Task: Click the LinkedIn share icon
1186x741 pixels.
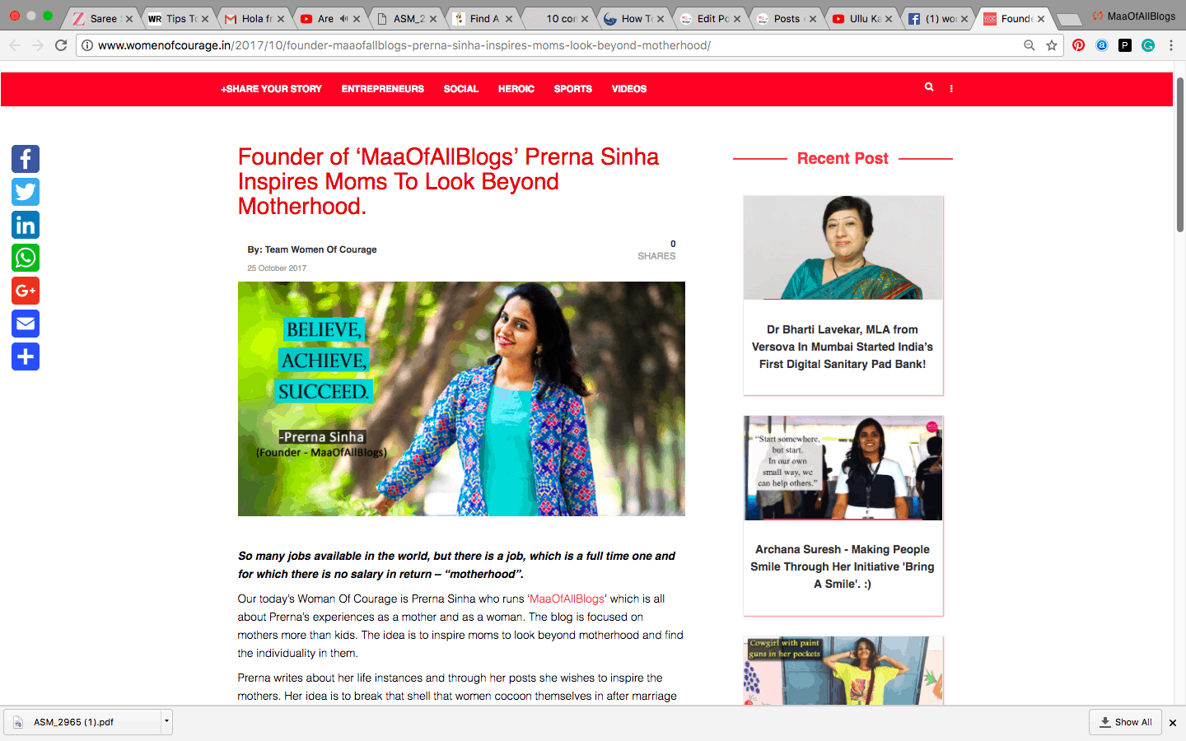Action: [x=26, y=225]
